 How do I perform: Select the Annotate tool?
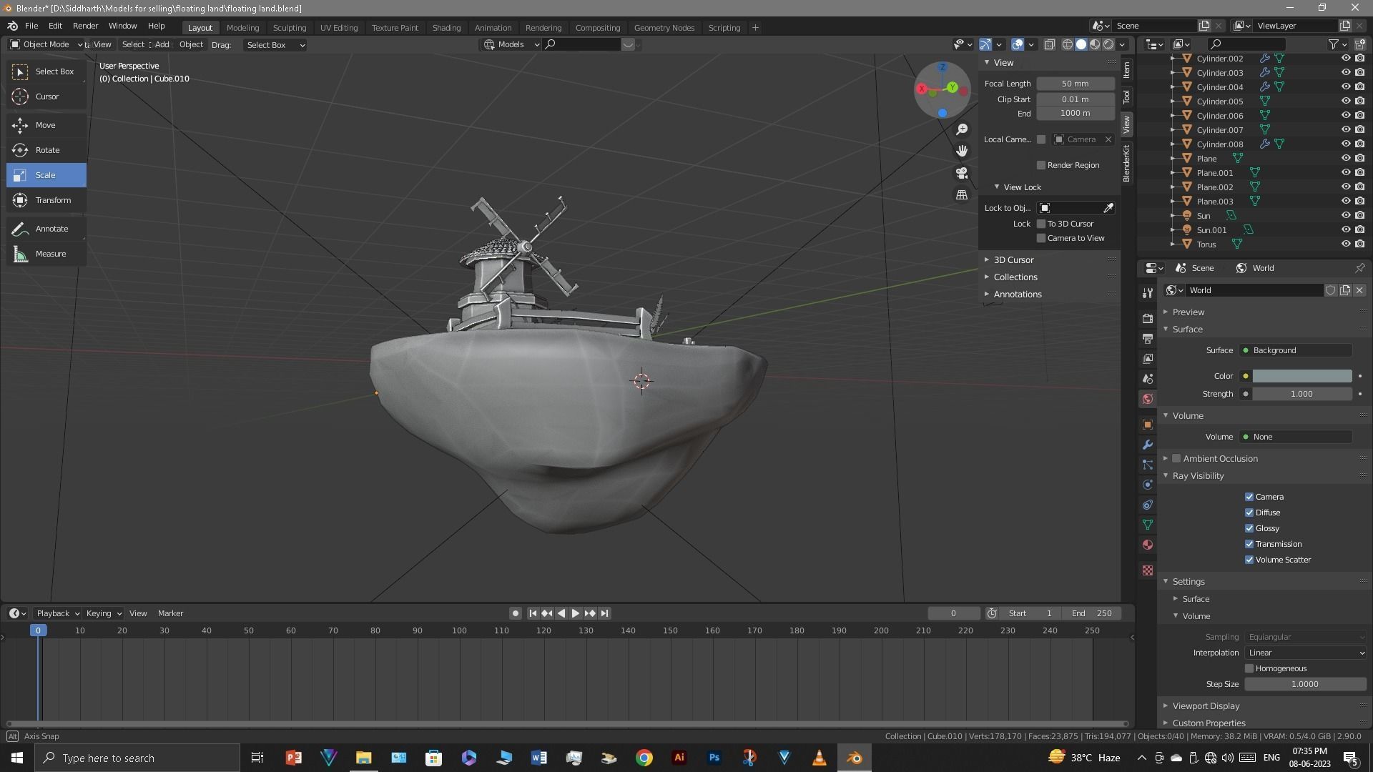tap(46, 229)
